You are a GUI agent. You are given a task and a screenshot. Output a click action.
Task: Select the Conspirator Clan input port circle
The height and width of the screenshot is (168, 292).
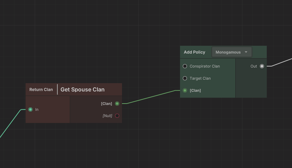click(185, 66)
